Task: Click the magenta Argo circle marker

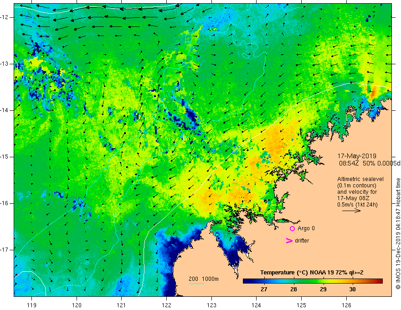Action: tap(292, 228)
